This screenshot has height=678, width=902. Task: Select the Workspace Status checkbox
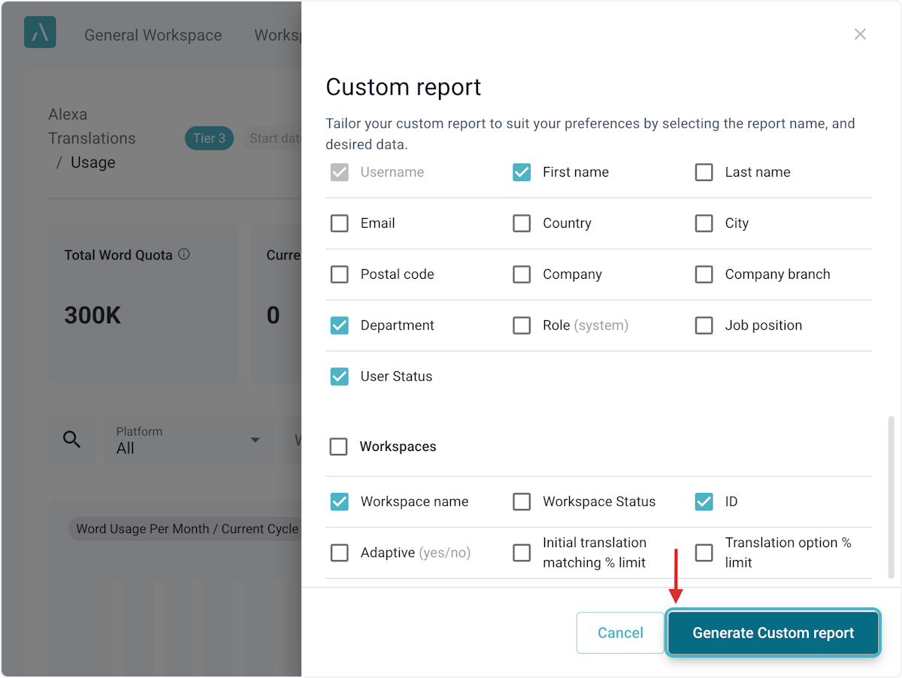tap(522, 501)
